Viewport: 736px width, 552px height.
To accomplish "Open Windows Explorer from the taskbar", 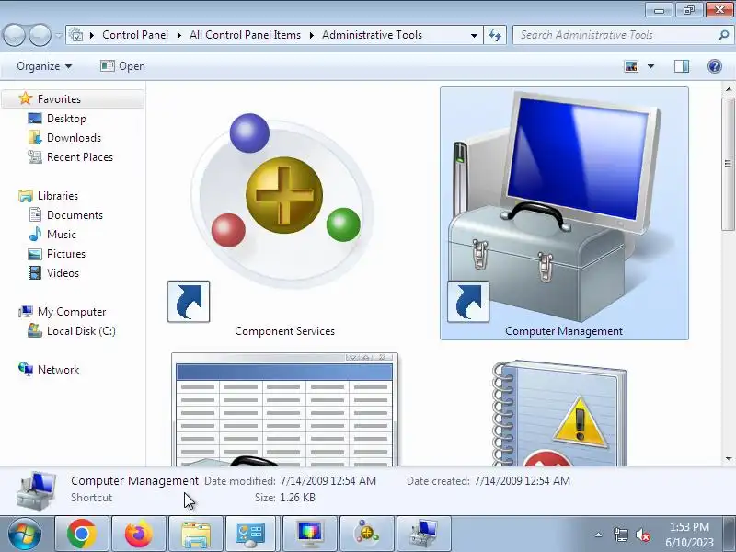I will [x=196, y=534].
